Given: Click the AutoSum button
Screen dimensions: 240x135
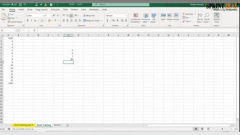Looking at the screenshot, I should (x=188, y=14).
